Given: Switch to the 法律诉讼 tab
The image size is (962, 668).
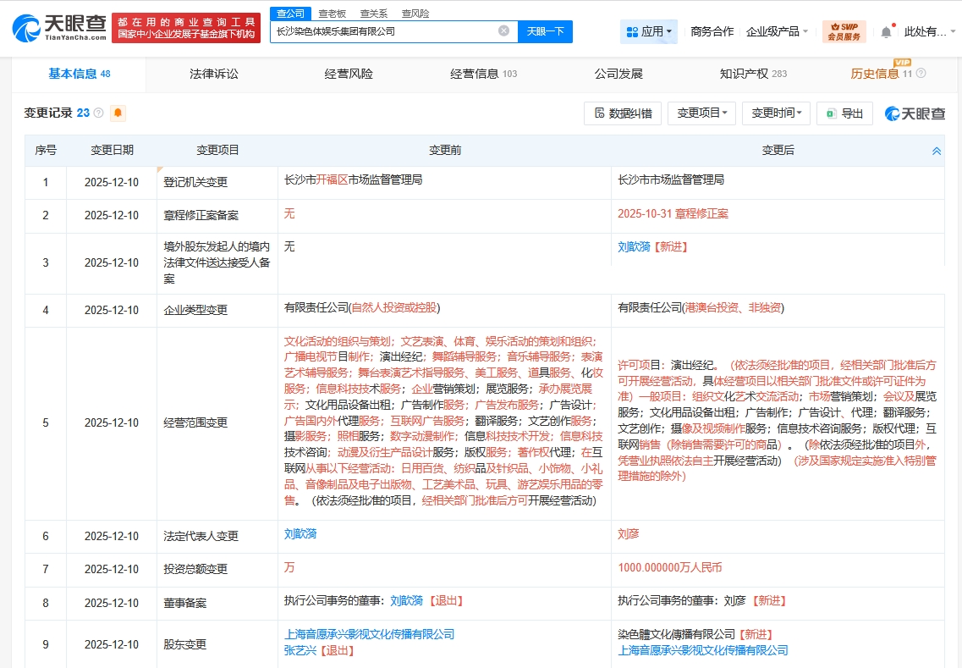Looking at the screenshot, I should click(214, 74).
